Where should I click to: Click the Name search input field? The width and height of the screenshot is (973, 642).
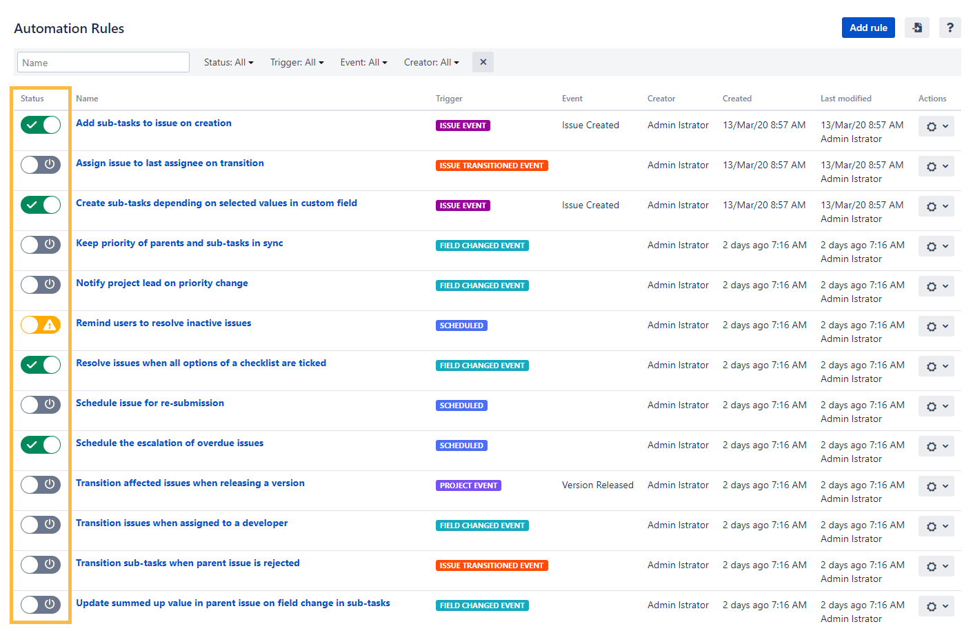pos(103,62)
